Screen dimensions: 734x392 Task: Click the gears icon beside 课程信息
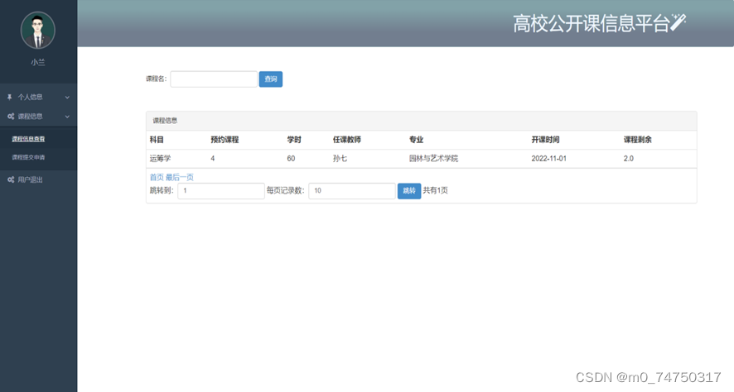coord(11,117)
